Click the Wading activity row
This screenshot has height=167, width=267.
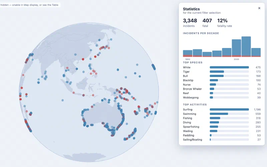click(x=222, y=131)
